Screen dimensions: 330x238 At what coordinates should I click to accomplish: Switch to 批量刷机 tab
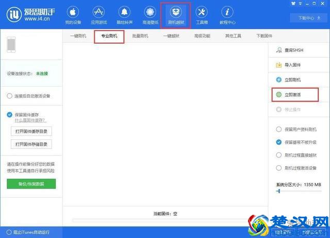point(140,36)
